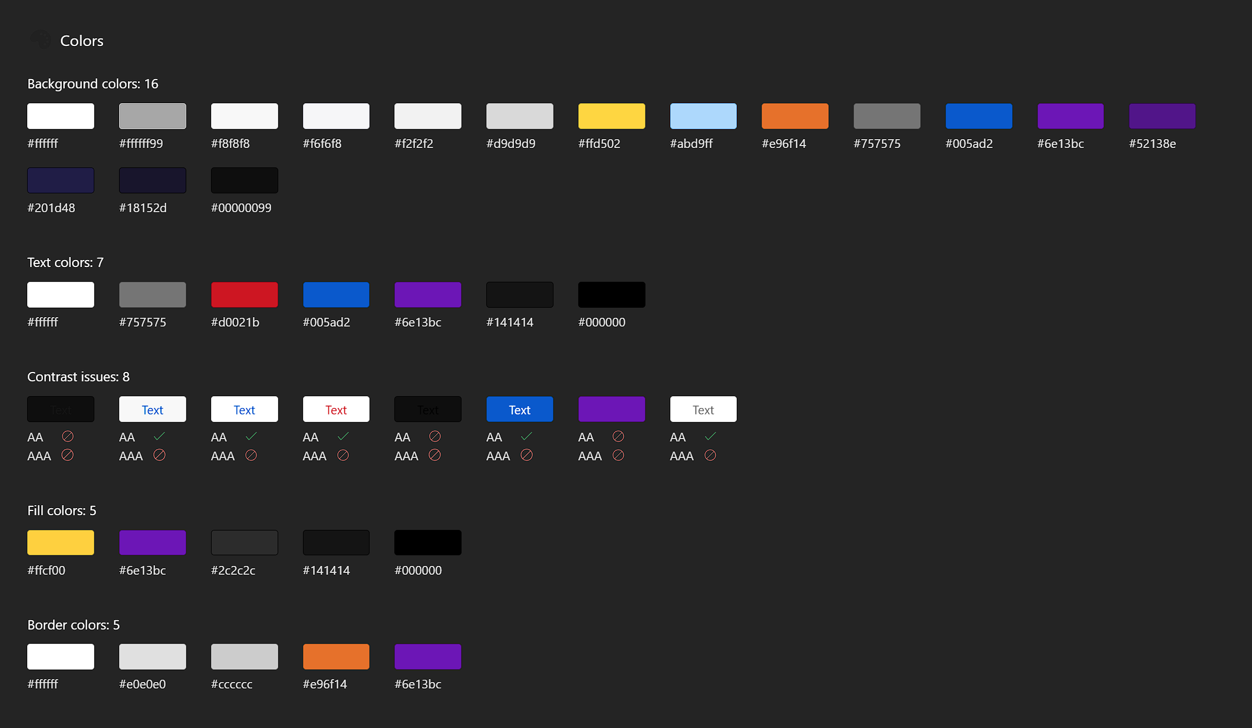1252x728 pixels.
Task: Click the #abd9ff light blue background swatch
Action: 703,116
